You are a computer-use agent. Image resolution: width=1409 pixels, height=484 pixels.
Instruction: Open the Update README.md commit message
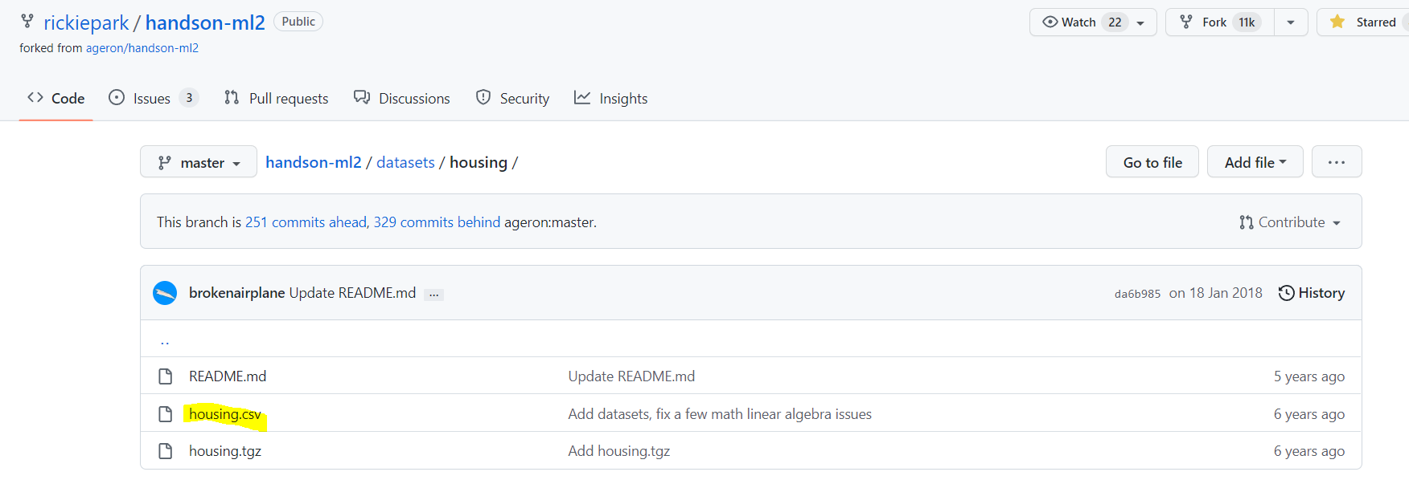[352, 293]
